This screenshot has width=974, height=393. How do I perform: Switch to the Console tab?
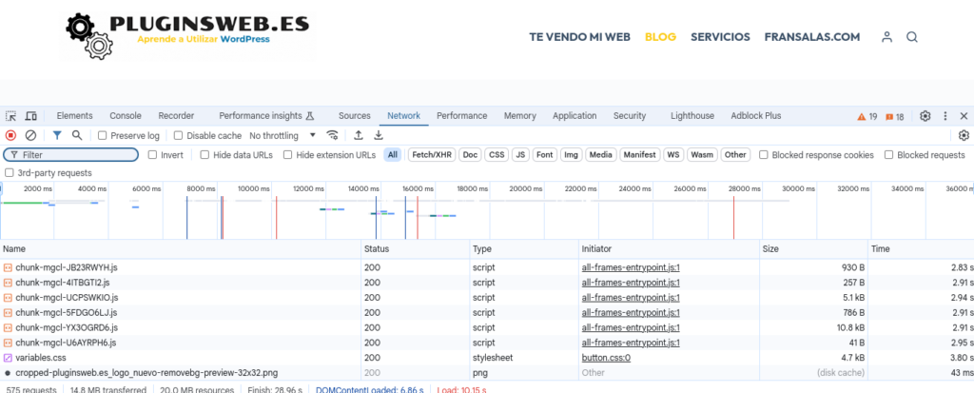(x=126, y=116)
